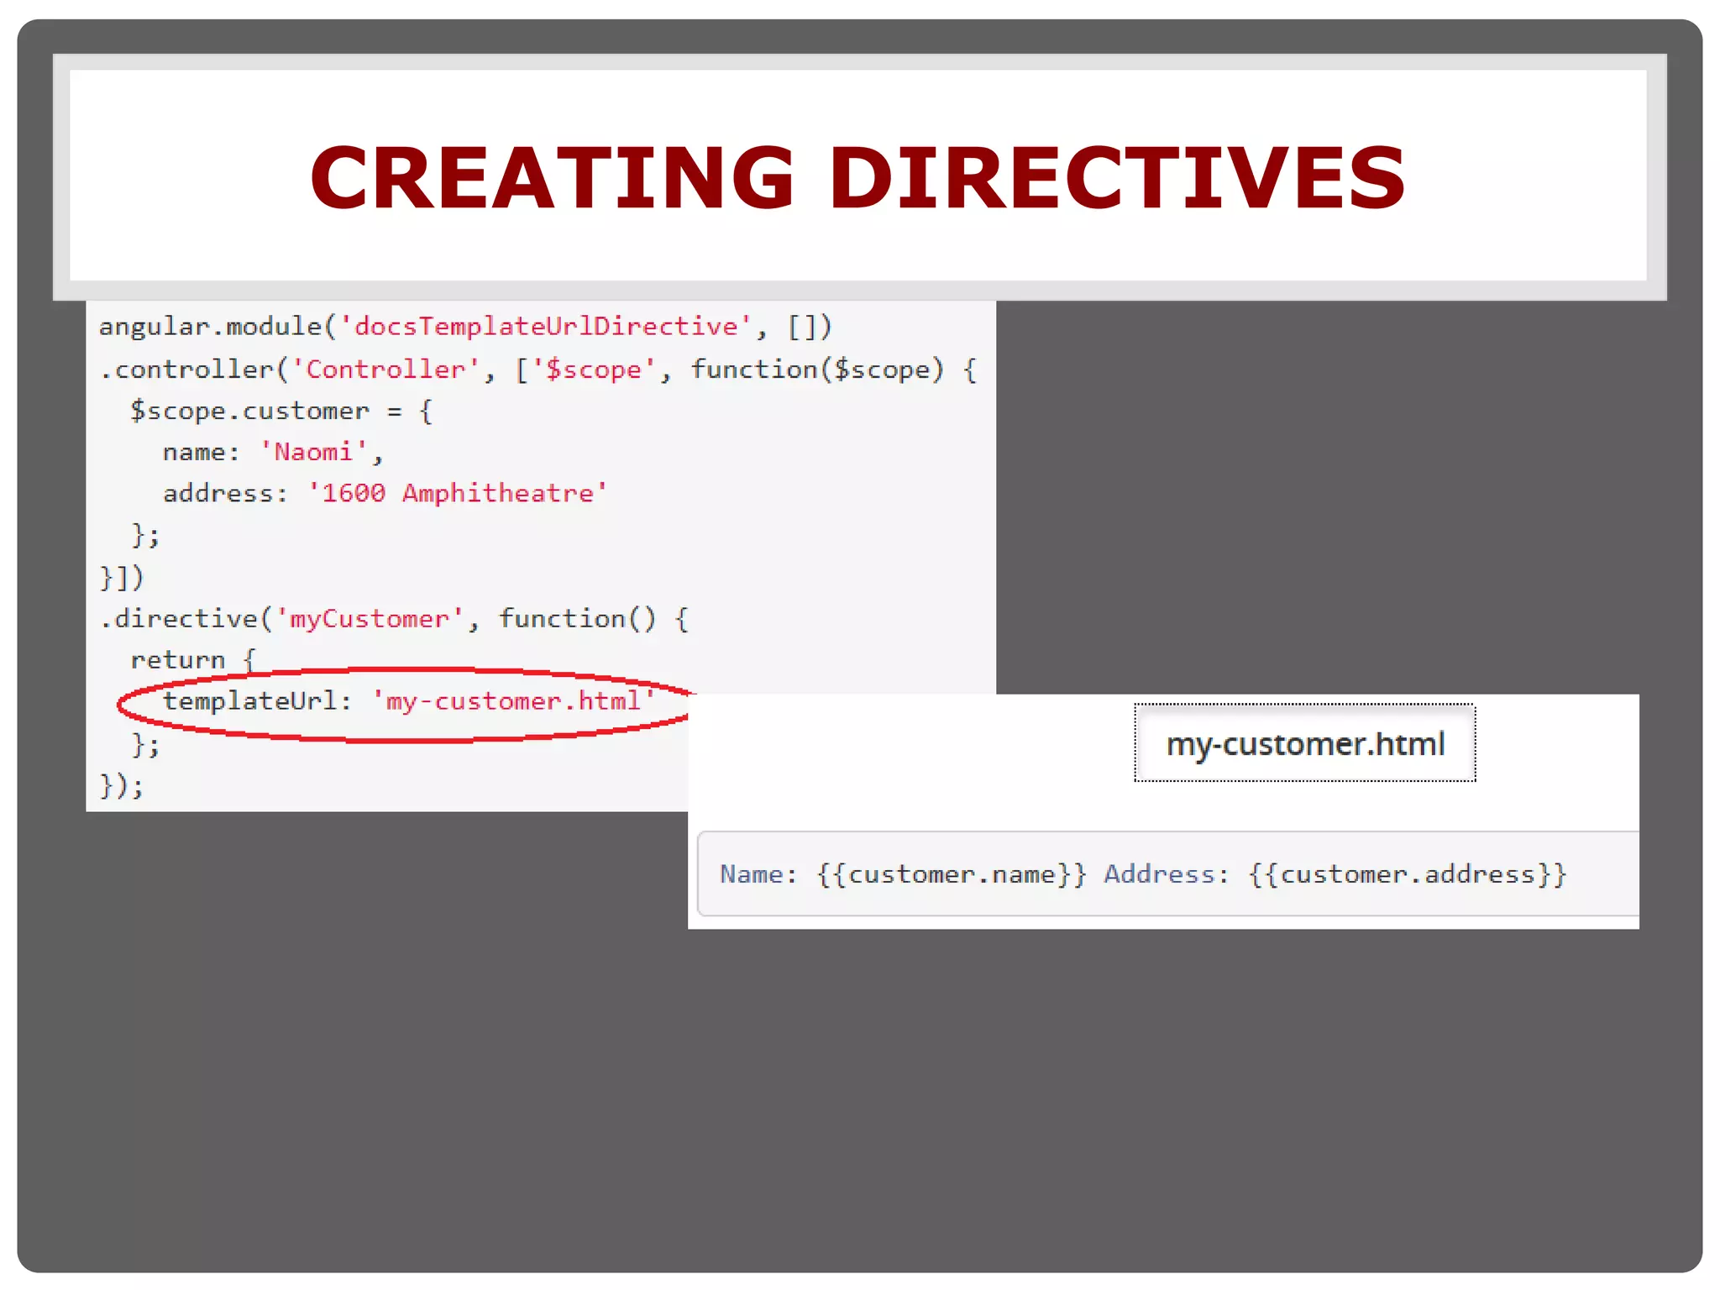Screen dimensions: 1720x1290
Task: Click the .directive('myCustomer' code line
Action: (x=395, y=619)
